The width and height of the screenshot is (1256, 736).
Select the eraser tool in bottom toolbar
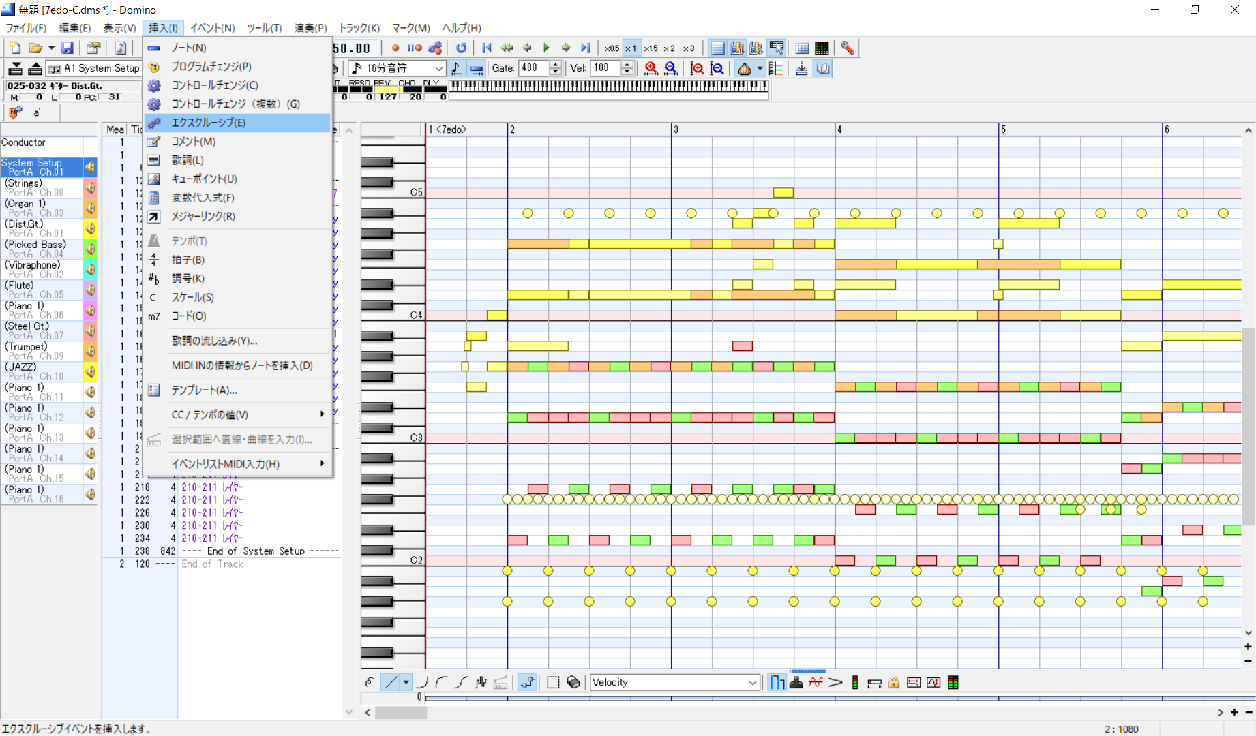click(573, 682)
